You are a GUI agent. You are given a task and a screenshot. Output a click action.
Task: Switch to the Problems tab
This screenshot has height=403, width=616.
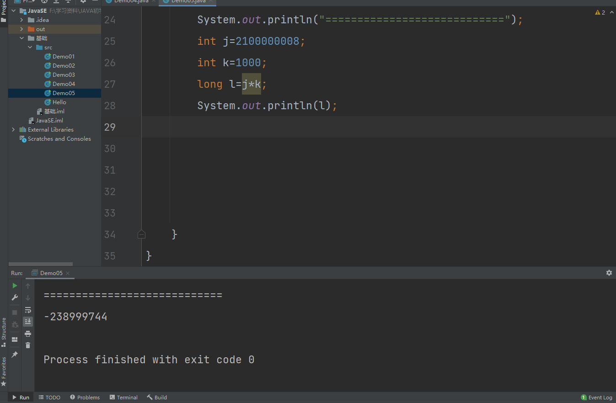click(x=85, y=398)
